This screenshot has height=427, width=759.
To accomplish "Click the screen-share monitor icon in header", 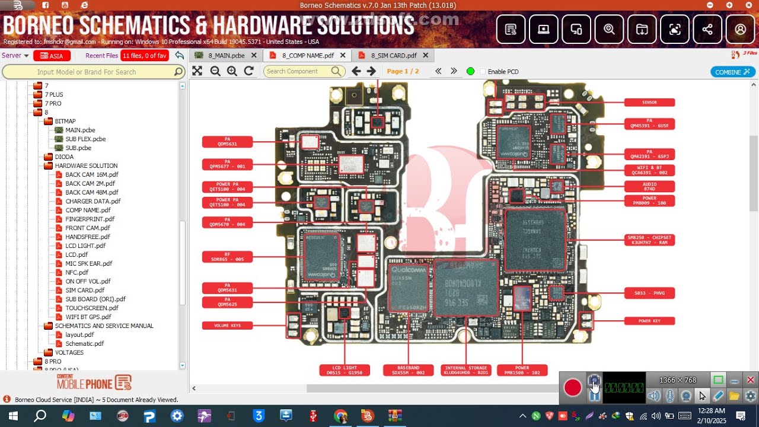I will pos(576,29).
